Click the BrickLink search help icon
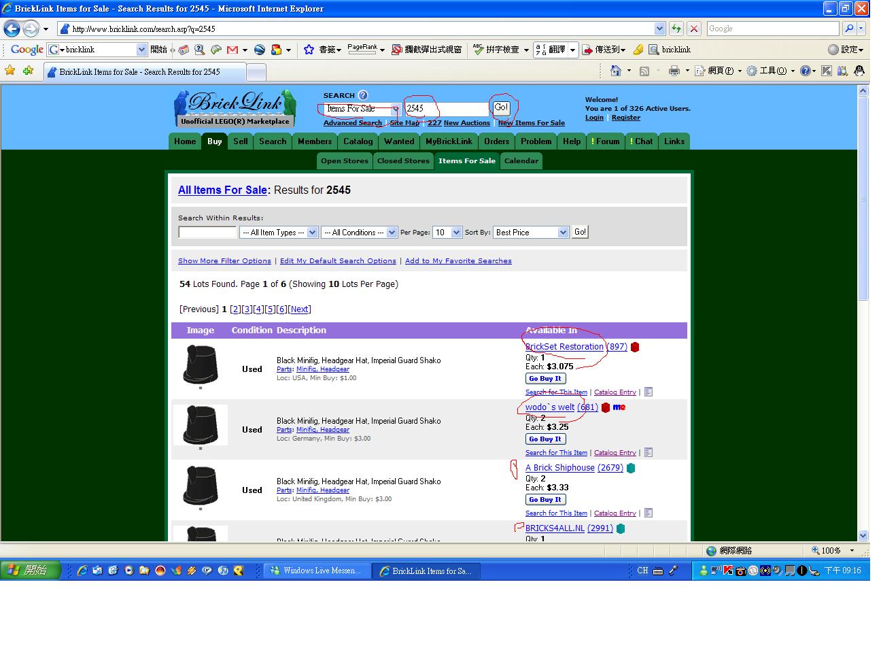Screen dimensions: 881x661 [363, 95]
